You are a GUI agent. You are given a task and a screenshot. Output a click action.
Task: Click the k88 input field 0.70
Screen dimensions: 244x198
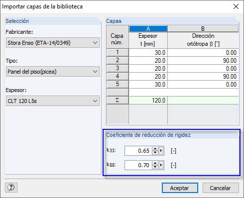[x=138, y=165]
